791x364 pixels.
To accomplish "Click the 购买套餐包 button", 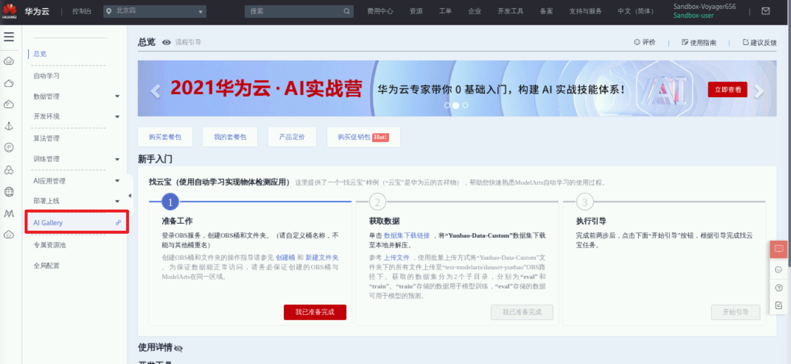I will (165, 137).
